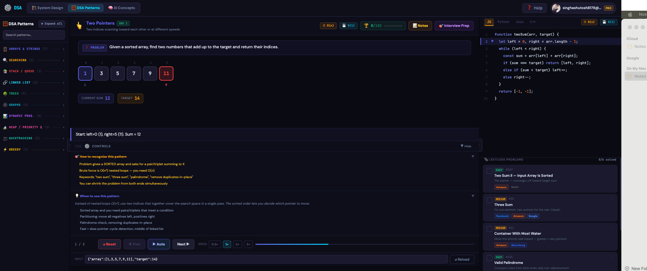The width and height of the screenshot is (647, 271).
Task: Click the O(1) space badge in the pattern header
Action: tap(348, 26)
